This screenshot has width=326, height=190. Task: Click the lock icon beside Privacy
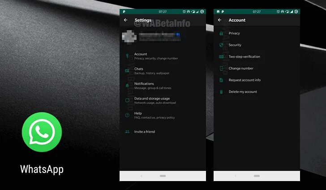[x=221, y=33]
